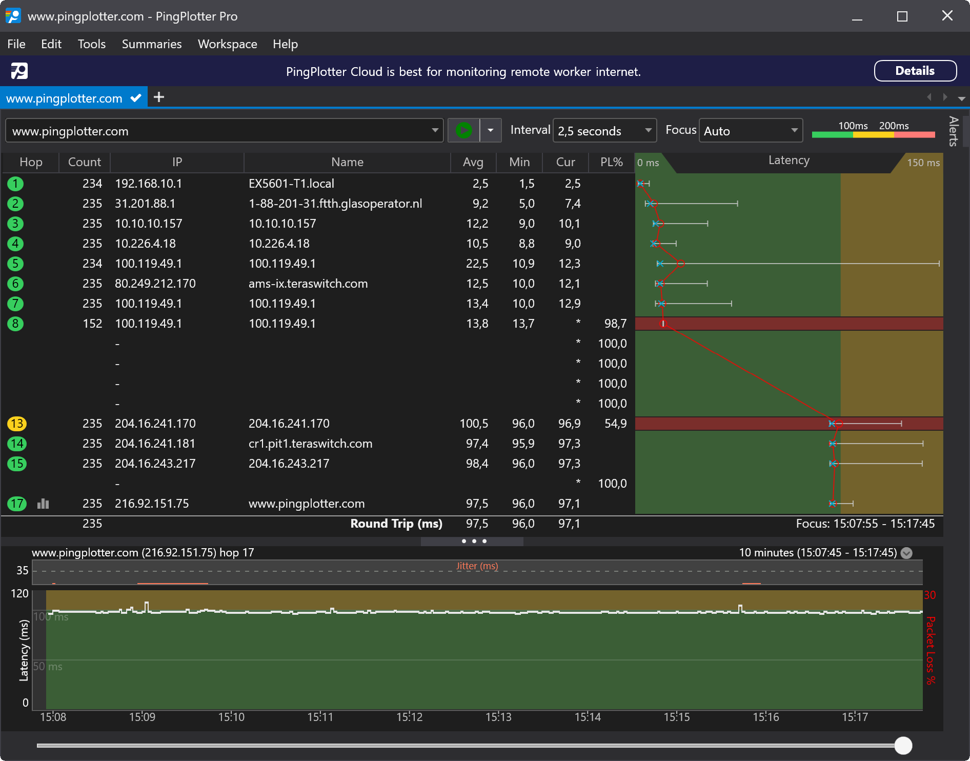Click the PL% column header
Screen dimensions: 970x761
point(612,162)
